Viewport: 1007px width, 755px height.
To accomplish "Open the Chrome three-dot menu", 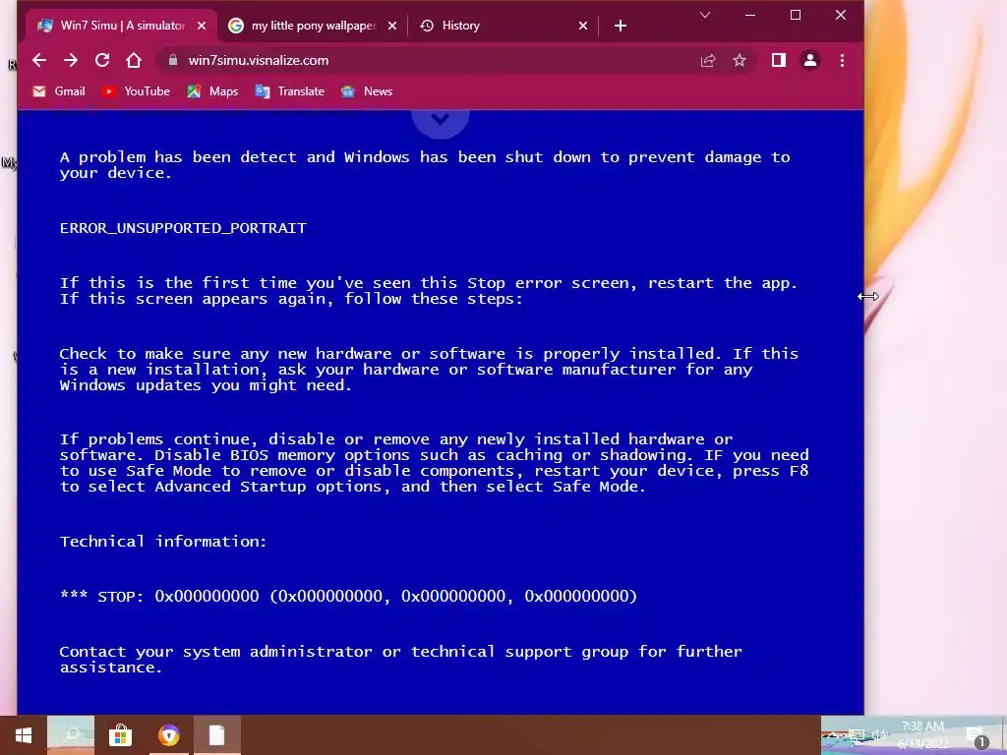I will point(842,60).
